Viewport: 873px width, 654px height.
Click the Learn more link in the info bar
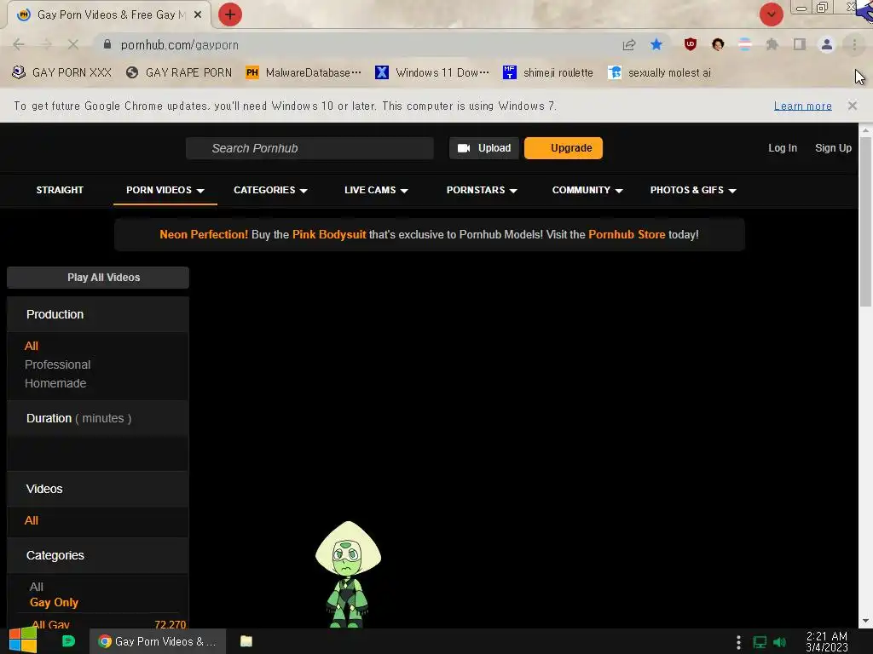click(802, 106)
